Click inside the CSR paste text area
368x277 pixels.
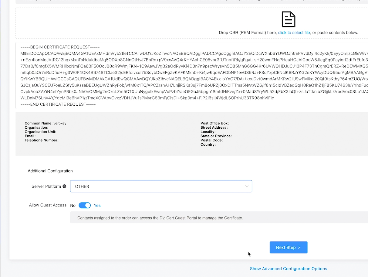(x=182, y=76)
